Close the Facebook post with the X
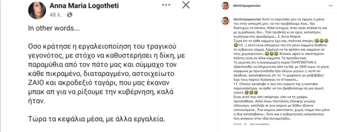Viewport: 337px width, 132px height. tap(186, 5)
